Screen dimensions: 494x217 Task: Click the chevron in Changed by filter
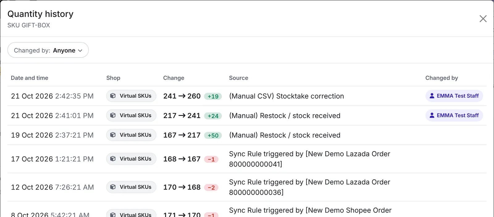pos(80,50)
